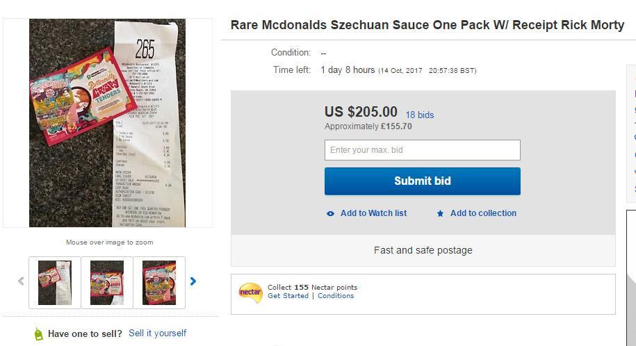
Task: Open Nectar Get Started link
Action: [x=288, y=296]
